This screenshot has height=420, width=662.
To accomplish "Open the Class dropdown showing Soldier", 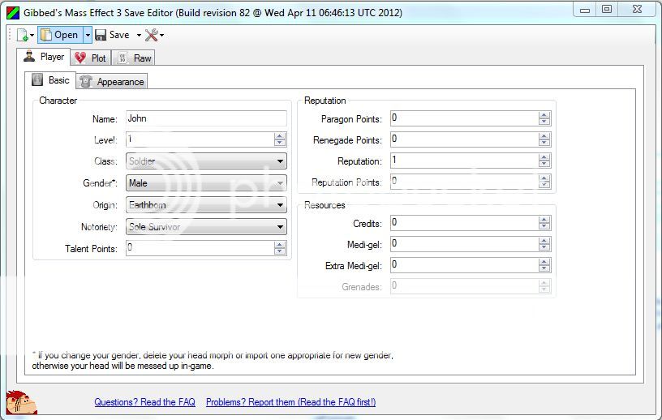I will (x=206, y=161).
